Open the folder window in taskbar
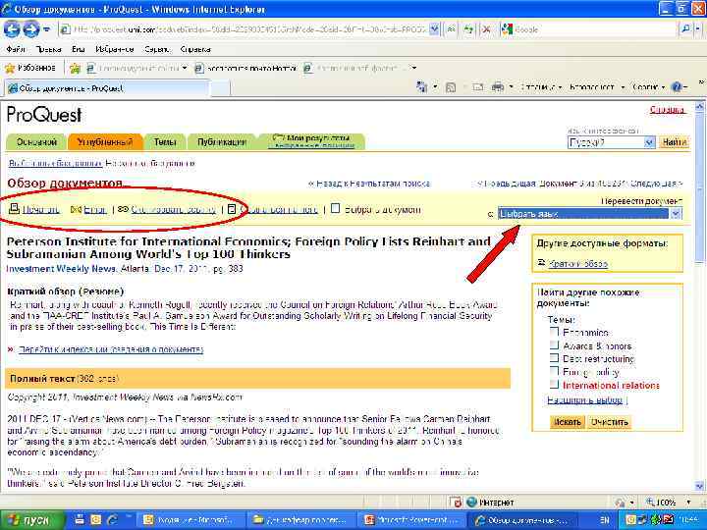The image size is (707, 530). pos(301,520)
